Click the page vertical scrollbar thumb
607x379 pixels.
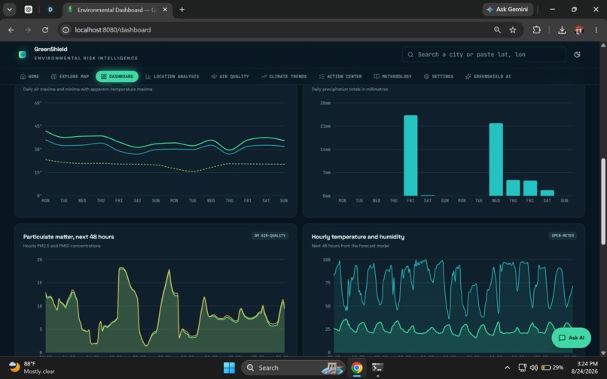coord(602,201)
